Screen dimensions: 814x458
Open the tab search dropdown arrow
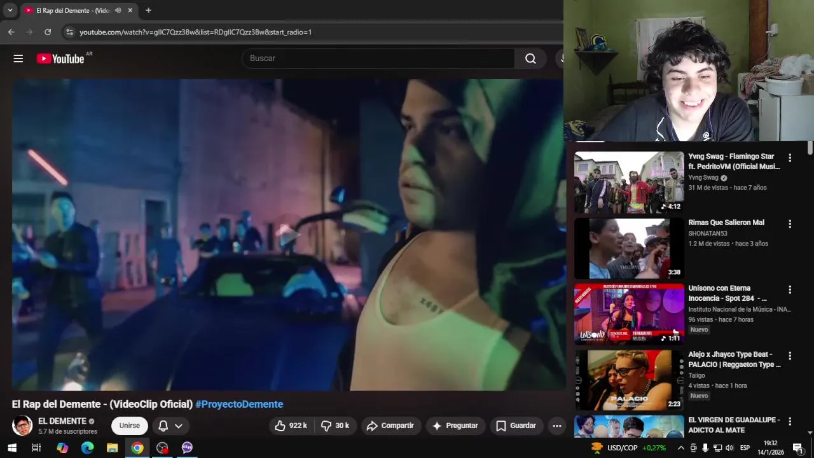click(x=10, y=10)
